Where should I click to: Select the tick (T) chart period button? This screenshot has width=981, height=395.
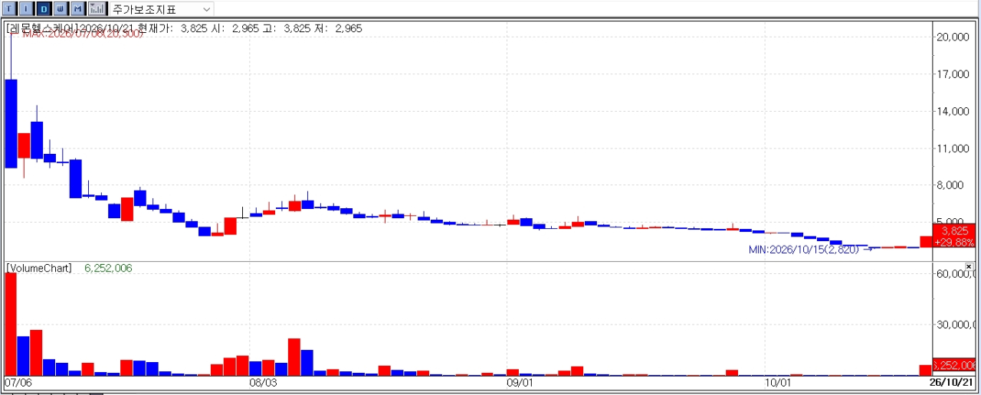[x=11, y=9]
